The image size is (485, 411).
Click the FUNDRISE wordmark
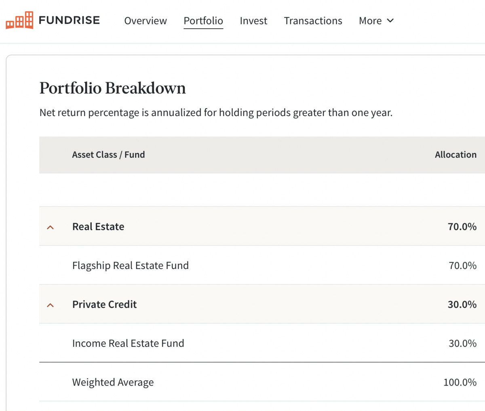click(x=69, y=20)
